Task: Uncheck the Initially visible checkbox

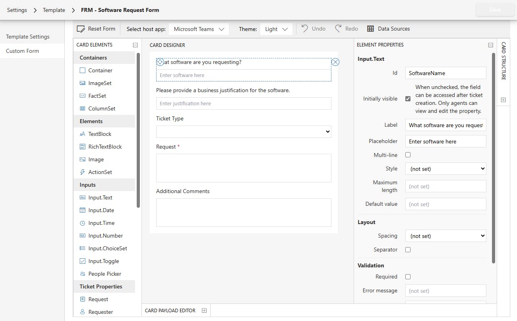Action: [408, 99]
